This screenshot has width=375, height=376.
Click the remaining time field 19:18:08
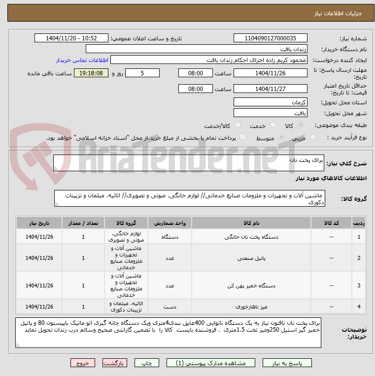(91, 73)
